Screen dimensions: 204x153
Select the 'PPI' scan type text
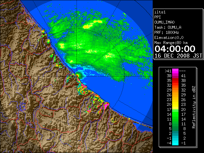(157, 17)
